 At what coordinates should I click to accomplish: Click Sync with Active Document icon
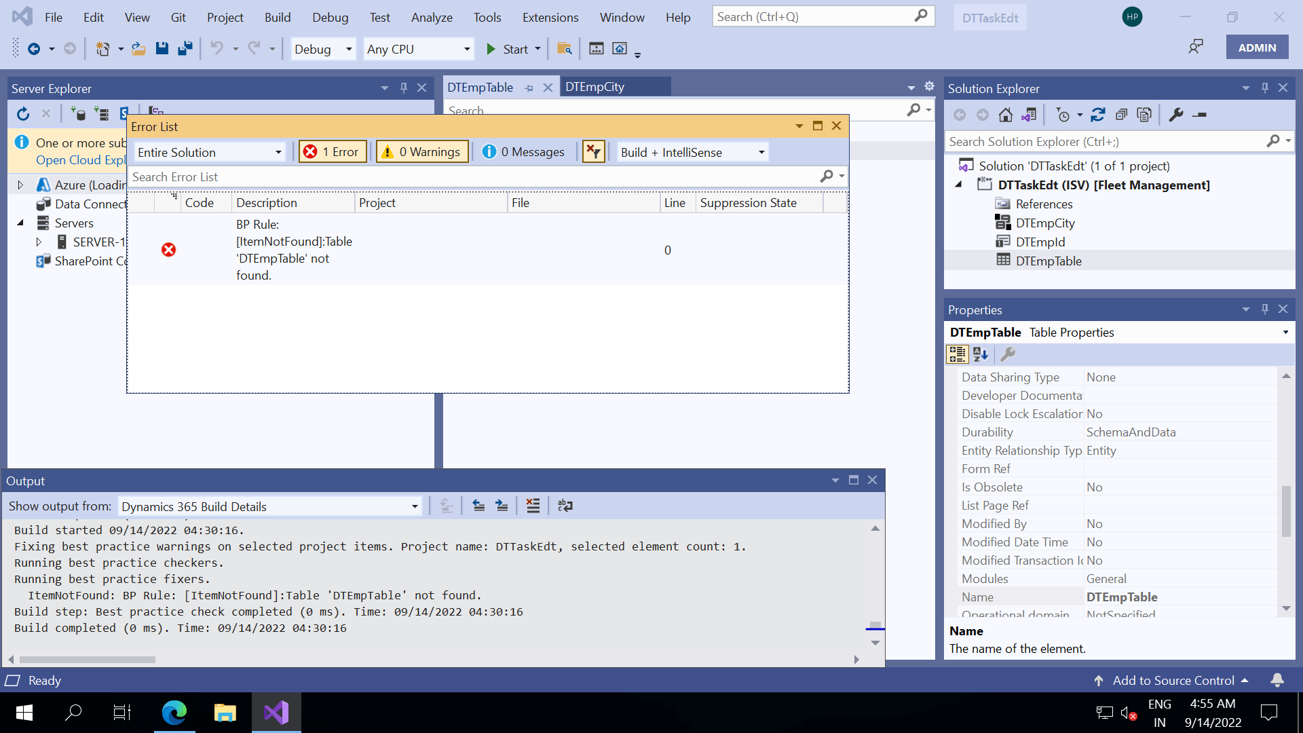click(1098, 115)
